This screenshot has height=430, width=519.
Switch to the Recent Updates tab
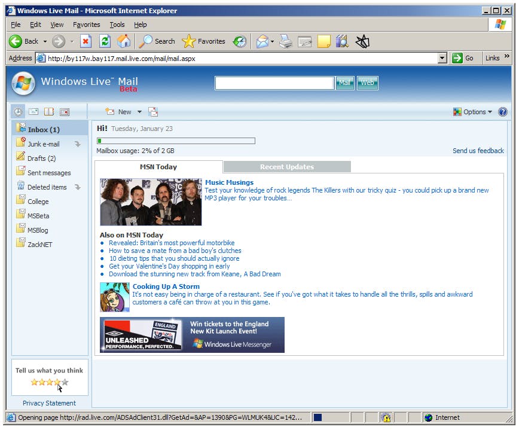pos(286,166)
